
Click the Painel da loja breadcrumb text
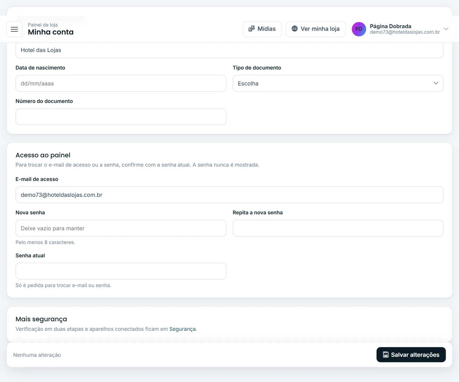tap(43, 25)
